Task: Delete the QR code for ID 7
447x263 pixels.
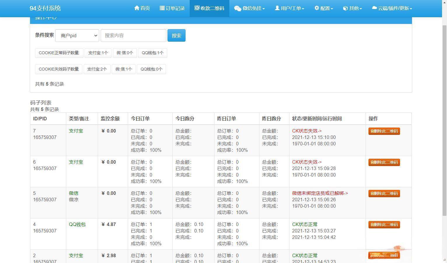Action: [x=384, y=131]
